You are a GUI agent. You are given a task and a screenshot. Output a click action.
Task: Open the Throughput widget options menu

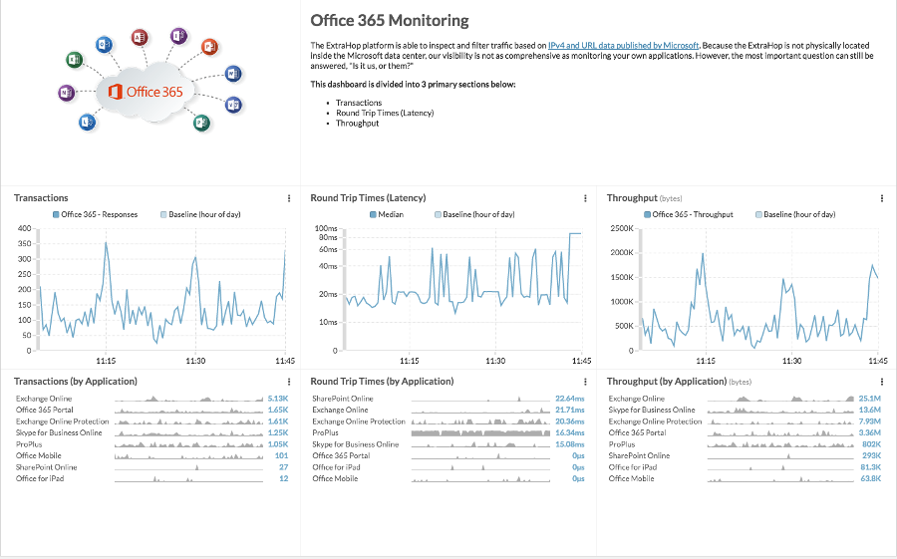(882, 198)
